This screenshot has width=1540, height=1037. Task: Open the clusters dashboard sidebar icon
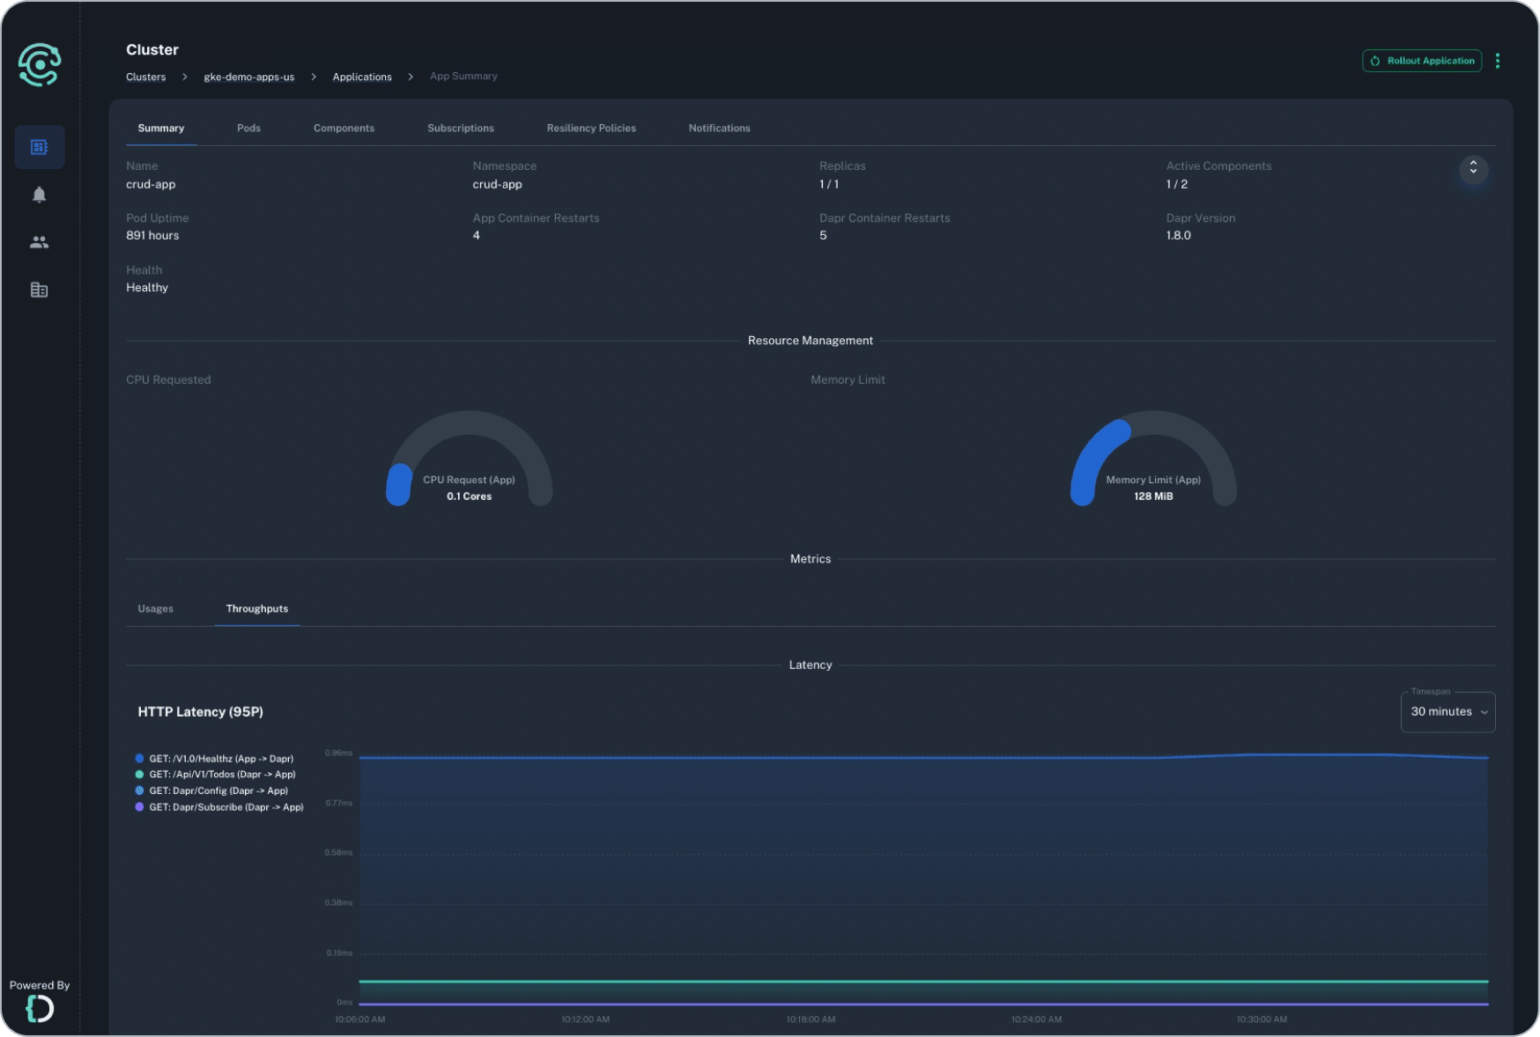pyautogui.click(x=40, y=147)
